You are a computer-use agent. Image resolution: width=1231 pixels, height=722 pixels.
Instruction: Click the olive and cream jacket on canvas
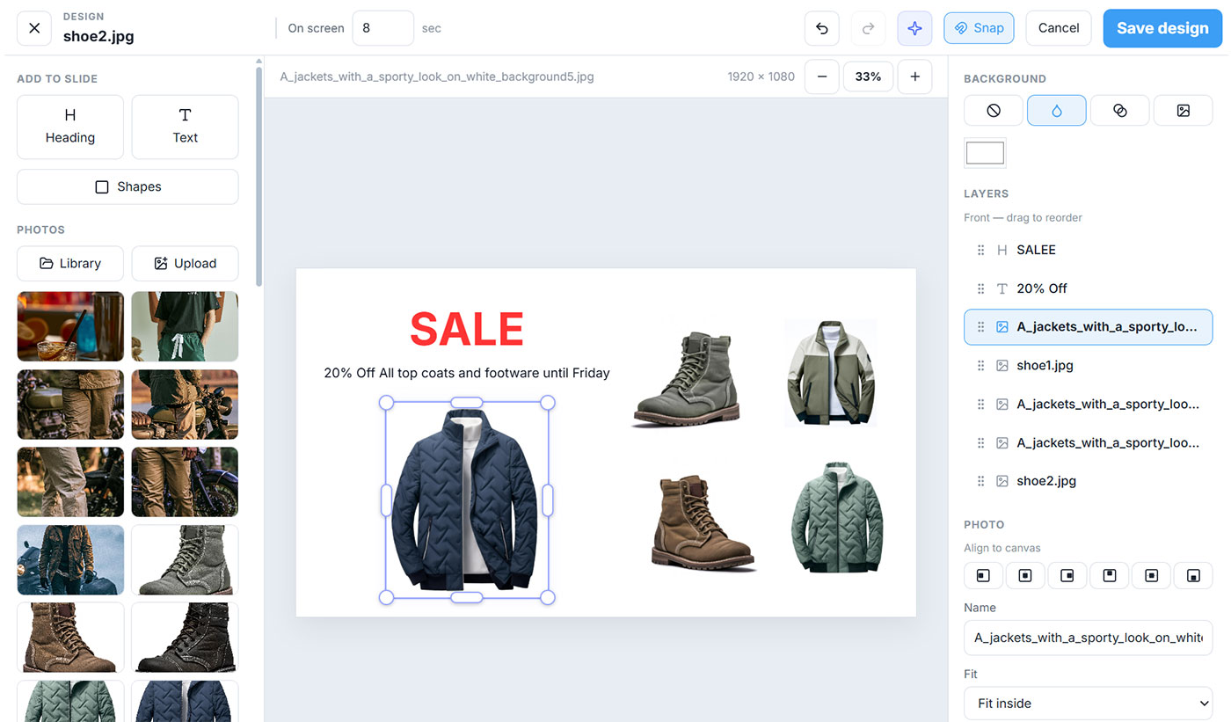click(x=831, y=372)
